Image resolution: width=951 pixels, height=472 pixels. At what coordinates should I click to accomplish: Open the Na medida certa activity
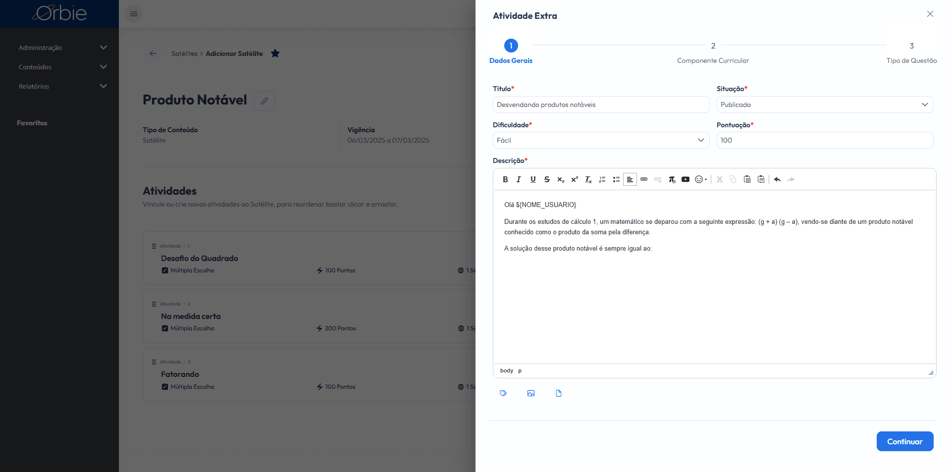[x=191, y=316]
